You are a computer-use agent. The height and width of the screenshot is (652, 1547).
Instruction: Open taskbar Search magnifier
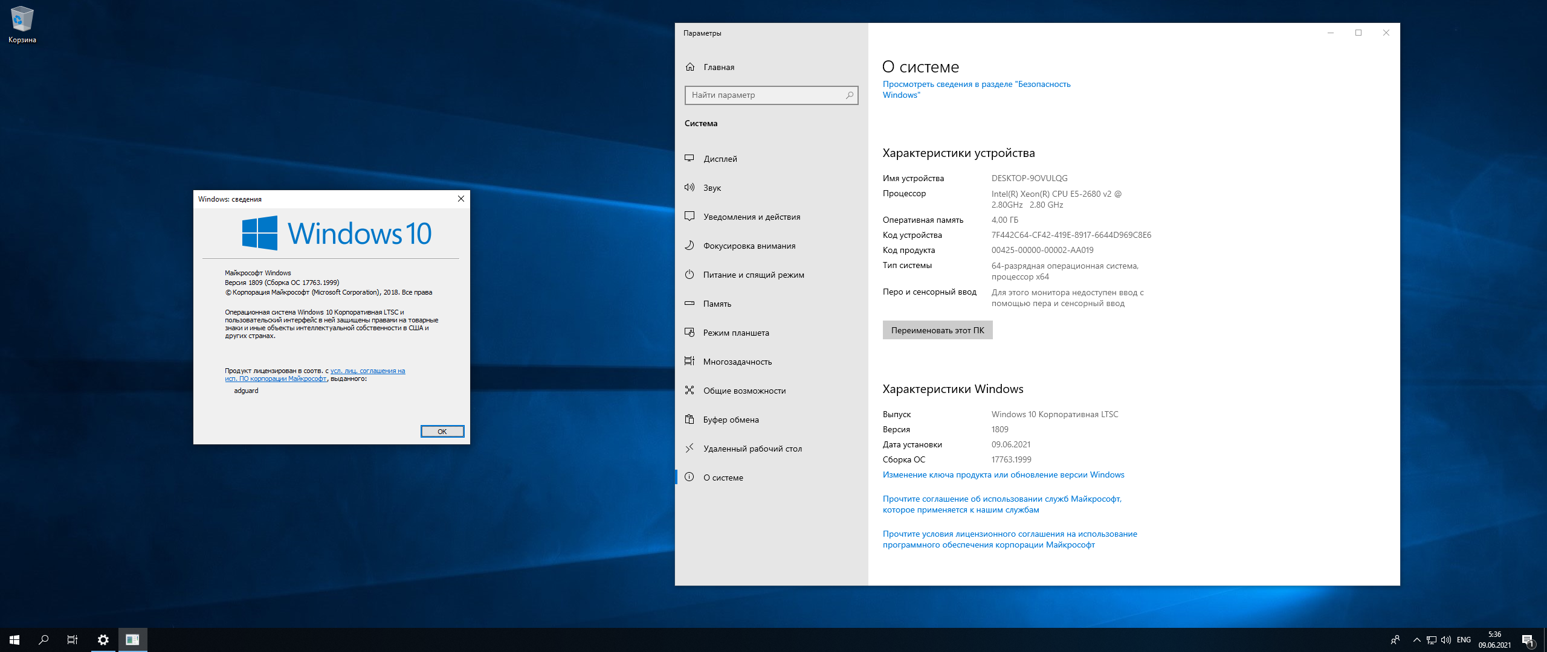point(44,640)
